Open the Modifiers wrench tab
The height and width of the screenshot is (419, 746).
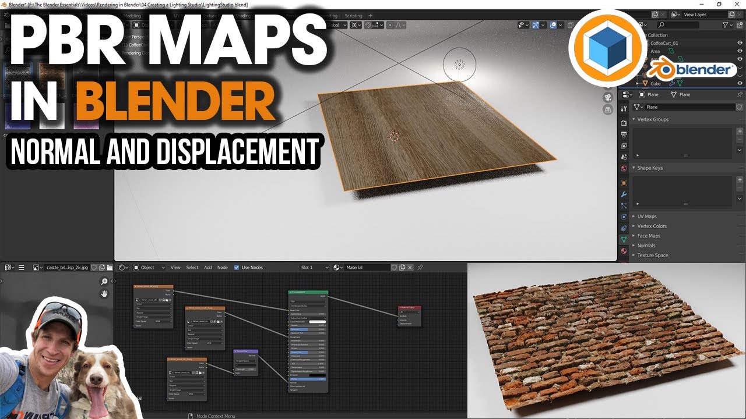click(x=624, y=194)
